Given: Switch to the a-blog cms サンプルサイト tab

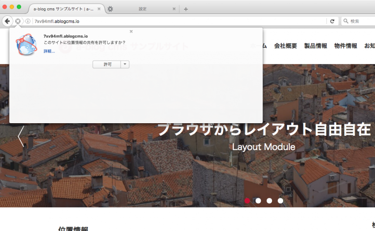Looking at the screenshot, I should [66, 9].
